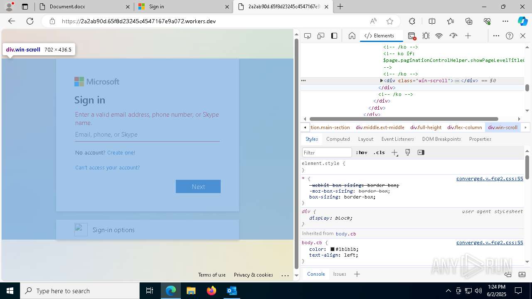Open the Sources bug icon tool
The height and width of the screenshot is (299, 532).
tap(426, 36)
